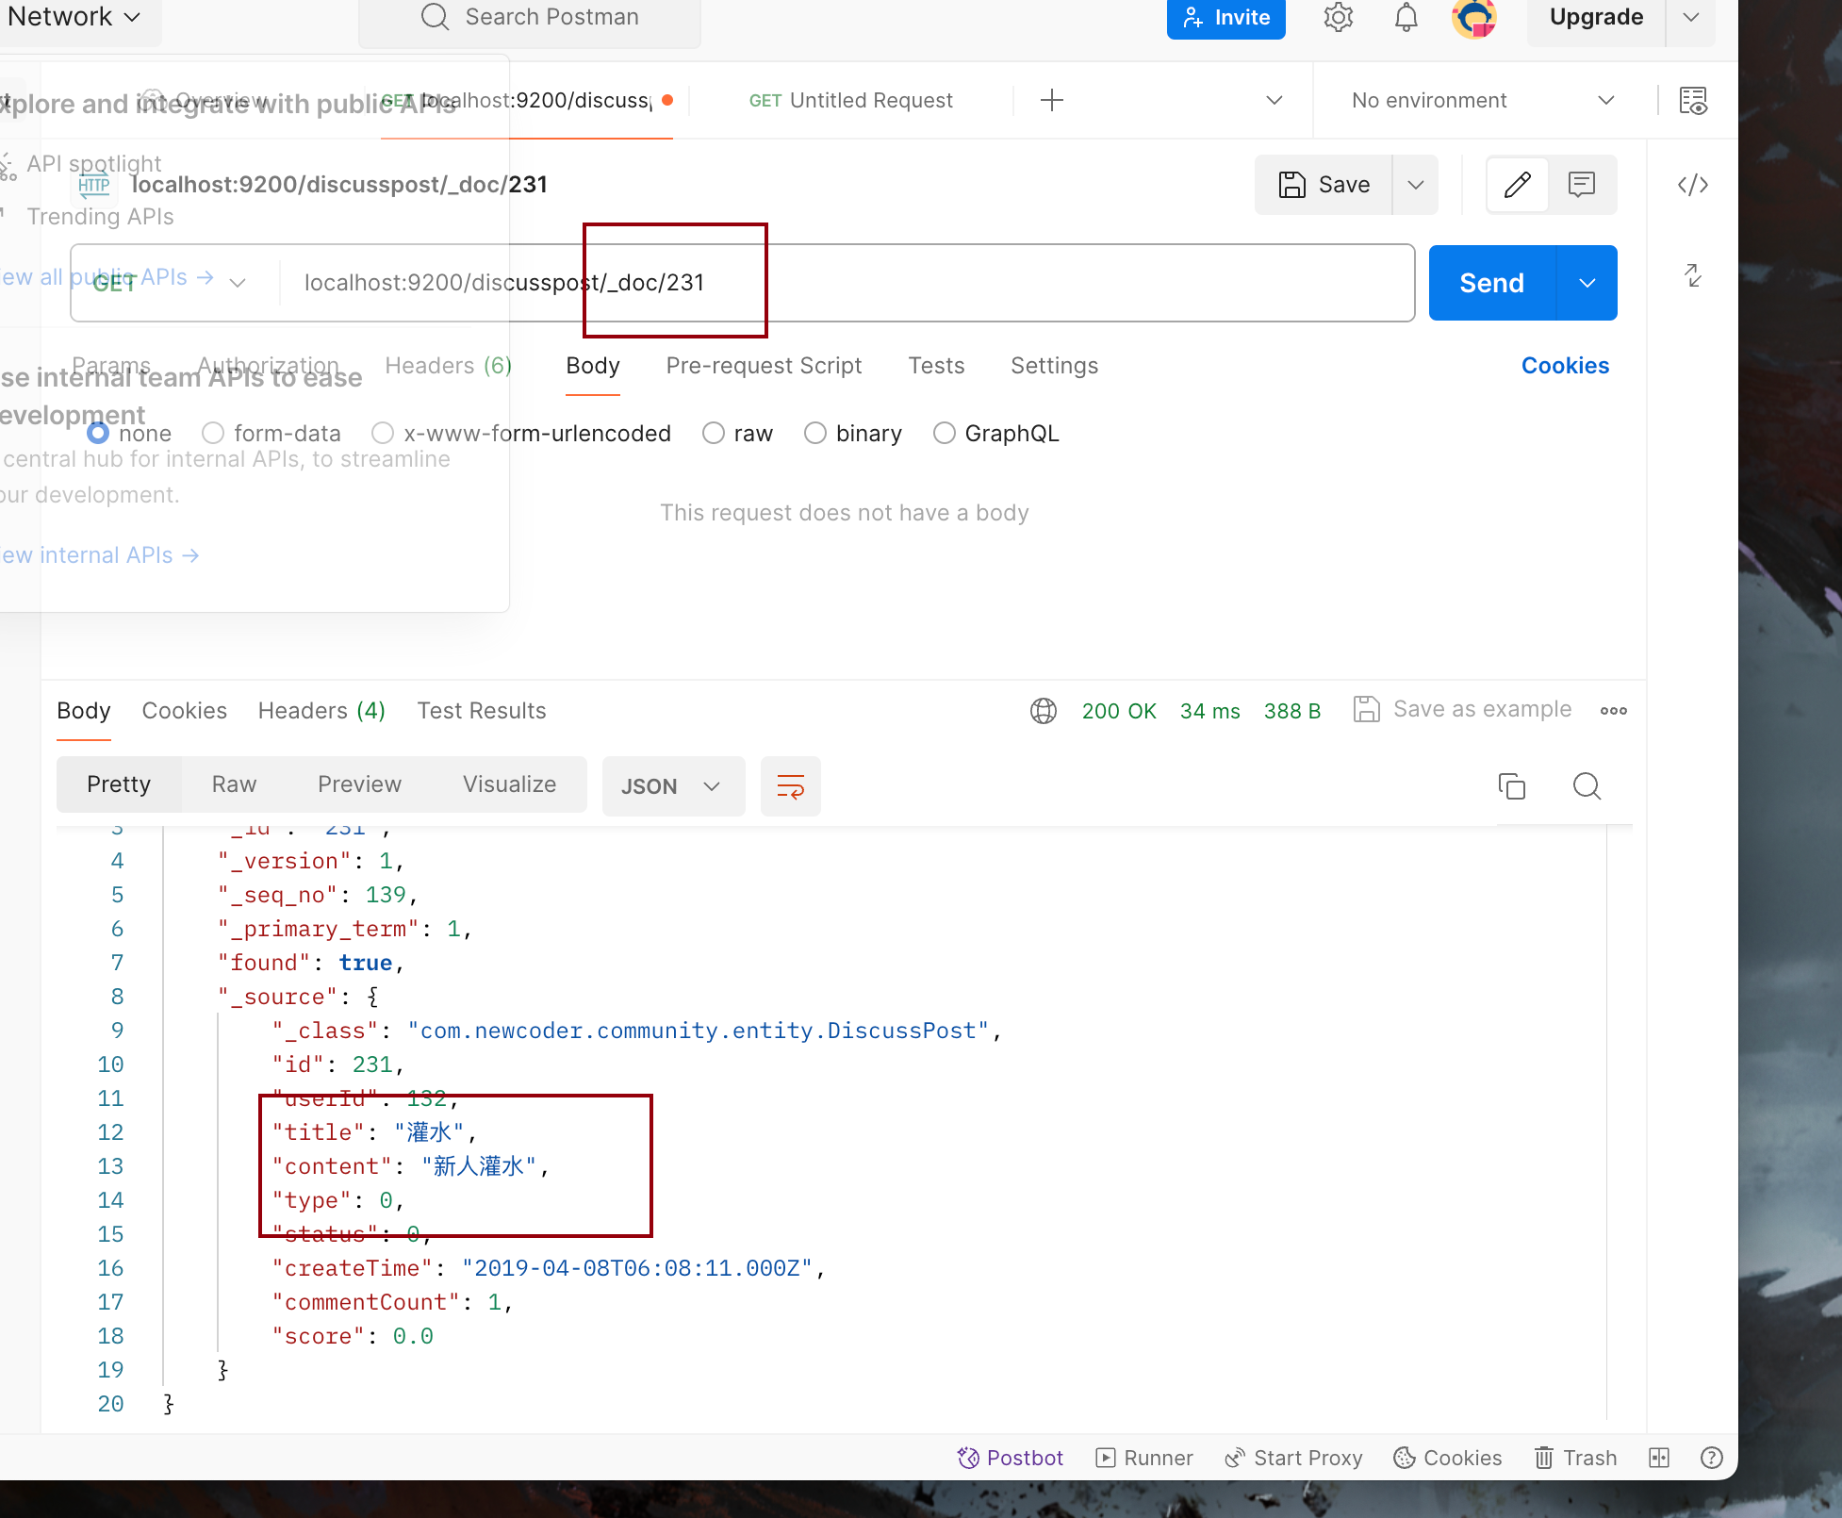Select the raw body radio option
The height and width of the screenshot is (1518, 1842).
click(x=714, y=434)
